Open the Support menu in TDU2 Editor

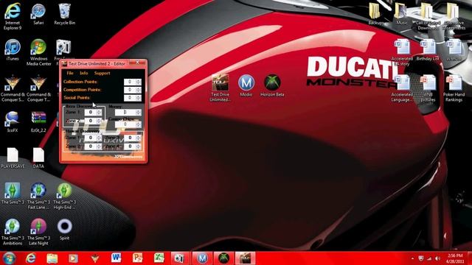tap(102, 73)
